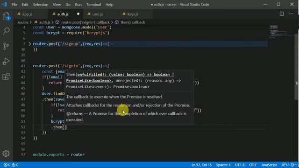
Task: Open the View menu
Action: click(x=57, y=4)
